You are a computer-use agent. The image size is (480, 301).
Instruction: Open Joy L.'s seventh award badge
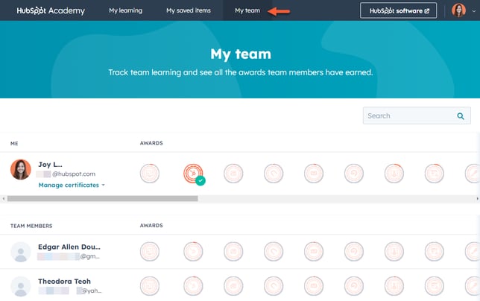click(394, 174)
